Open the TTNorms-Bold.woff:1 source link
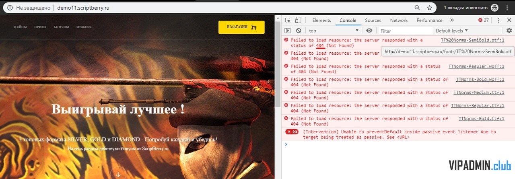This screenshot has height=179, width=515. [x=480, y=79]
